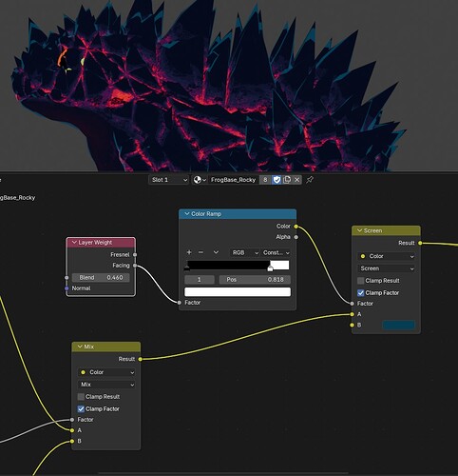This screenshot has width=458, height=476.
Task: Click the duplicate material icon
Action: [287, 180]
